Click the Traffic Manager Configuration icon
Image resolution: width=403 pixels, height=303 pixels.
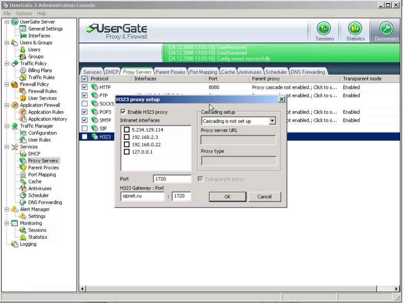(23, 133)
